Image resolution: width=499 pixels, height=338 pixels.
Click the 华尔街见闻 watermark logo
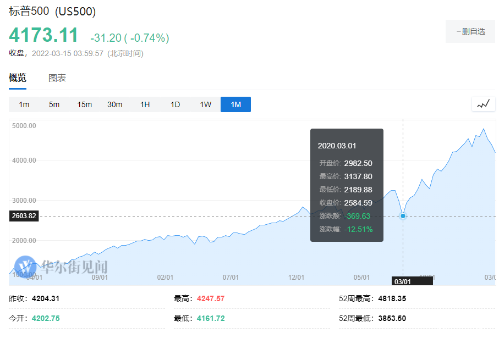(x=61, y=267)
